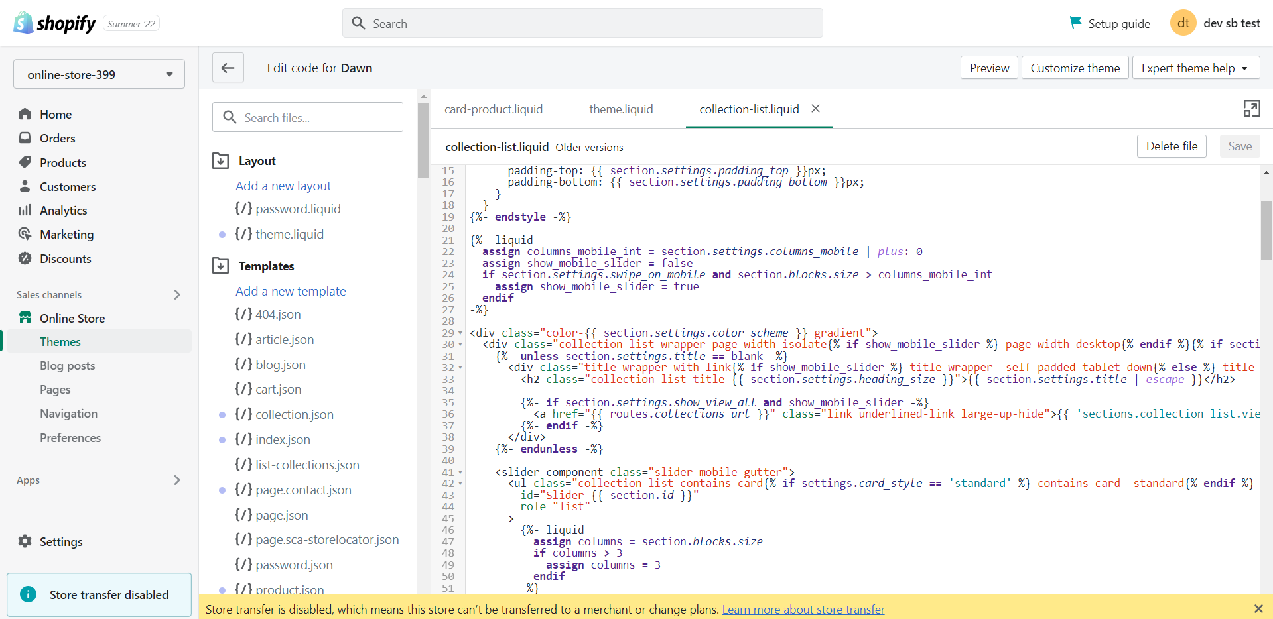Click the Search files input

pyautogui.click(x=308, y=117)
